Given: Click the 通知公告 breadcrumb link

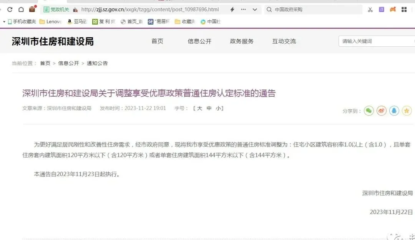Looking at the screenshot, I should click(97, 63).
